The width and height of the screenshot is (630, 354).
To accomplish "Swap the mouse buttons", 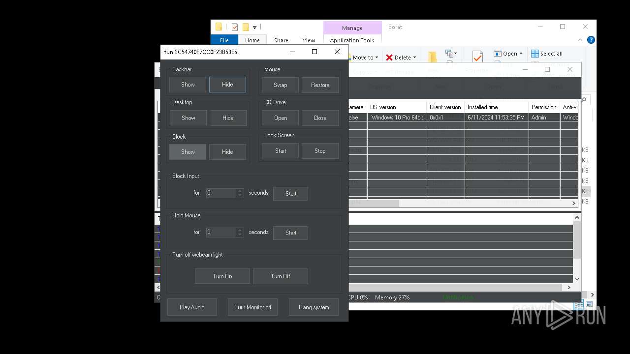I will [280, 85].
